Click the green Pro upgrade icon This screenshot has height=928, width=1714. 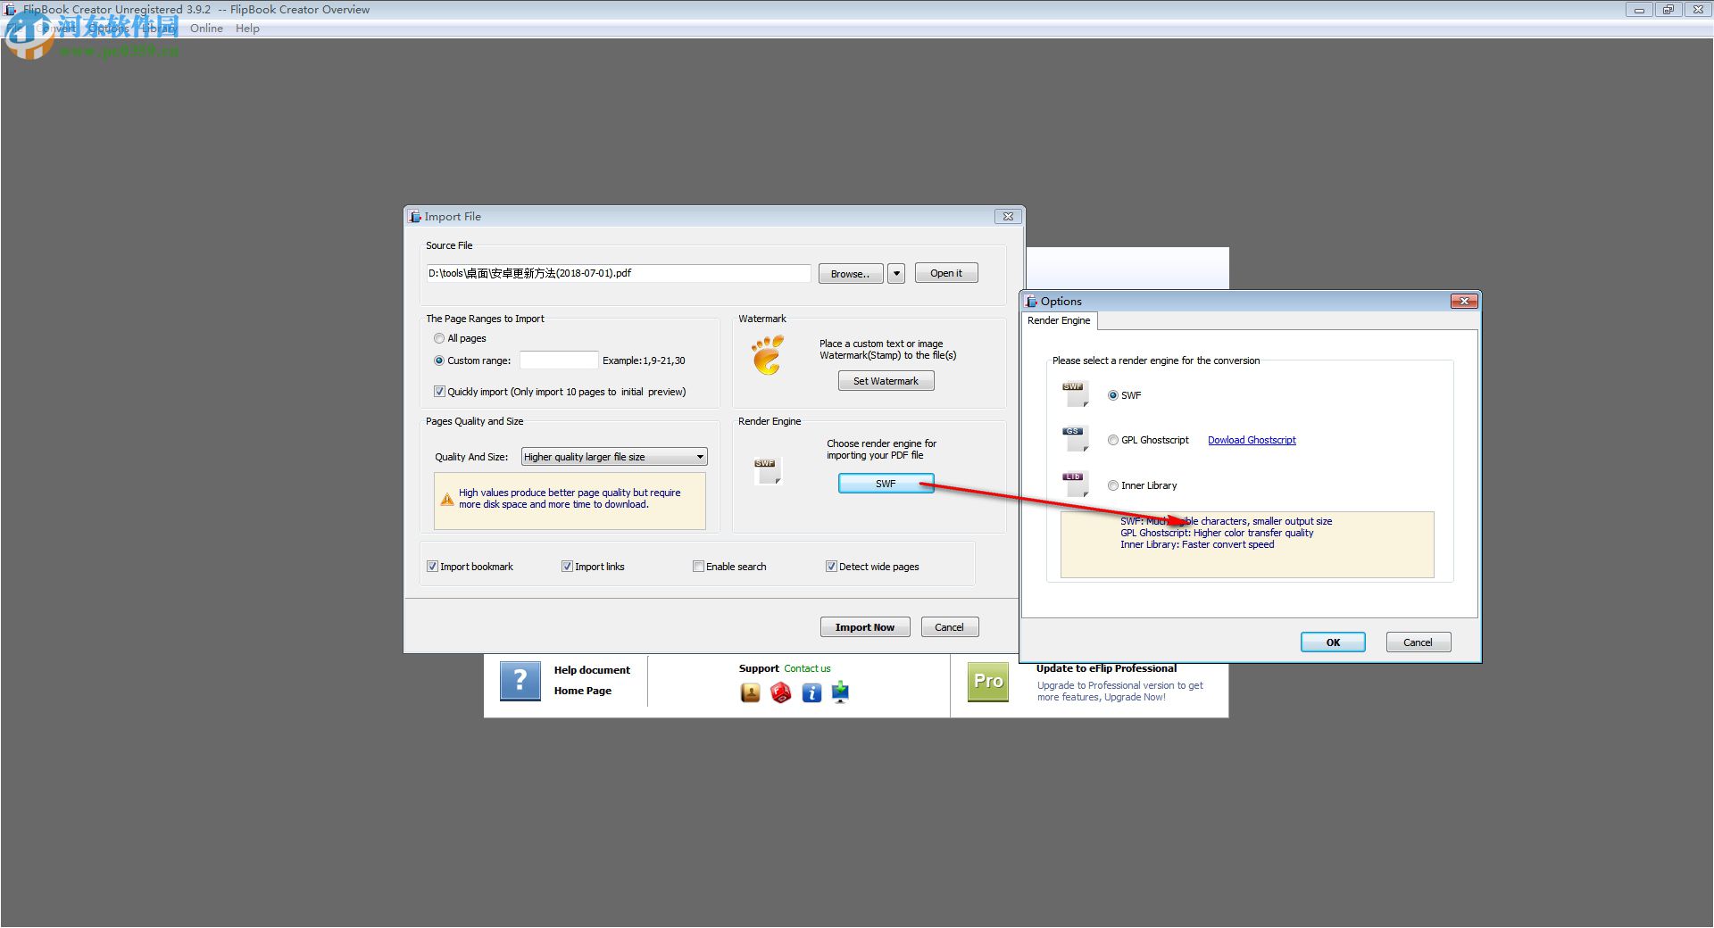tap(988, 682)
